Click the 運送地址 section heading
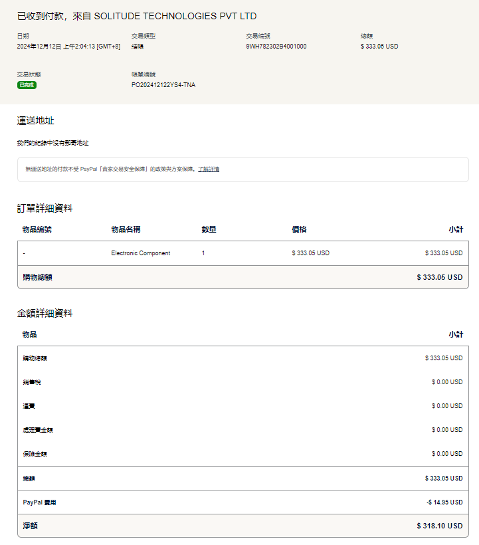Screen dimensions: 479x545 tap(35, 120)
